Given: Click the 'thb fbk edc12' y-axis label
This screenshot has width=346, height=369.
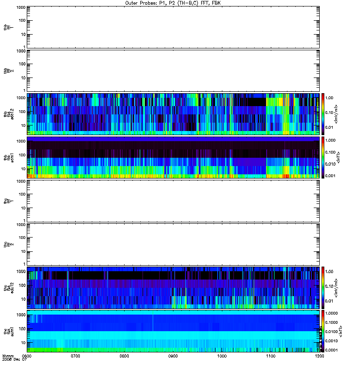Looking at the screenshot, I should coord(8,114).
